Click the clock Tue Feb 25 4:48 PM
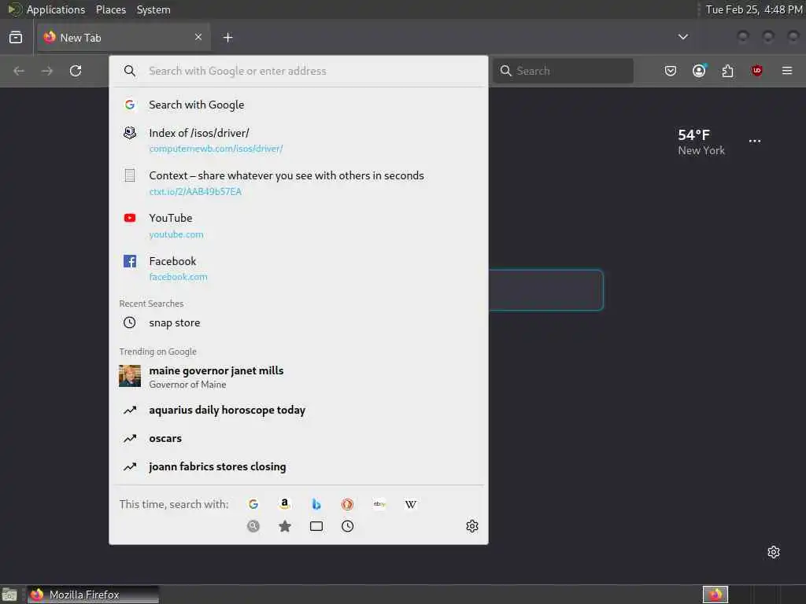Viewport: 806px width, 604px height. click(754, 9)
